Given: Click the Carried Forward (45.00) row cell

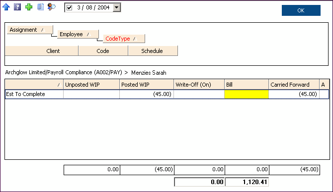Looking at the screenshot, I should (x=294, y=94).
